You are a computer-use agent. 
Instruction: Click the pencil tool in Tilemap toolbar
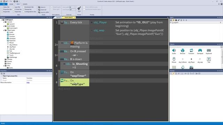click(x=174, y=74)
